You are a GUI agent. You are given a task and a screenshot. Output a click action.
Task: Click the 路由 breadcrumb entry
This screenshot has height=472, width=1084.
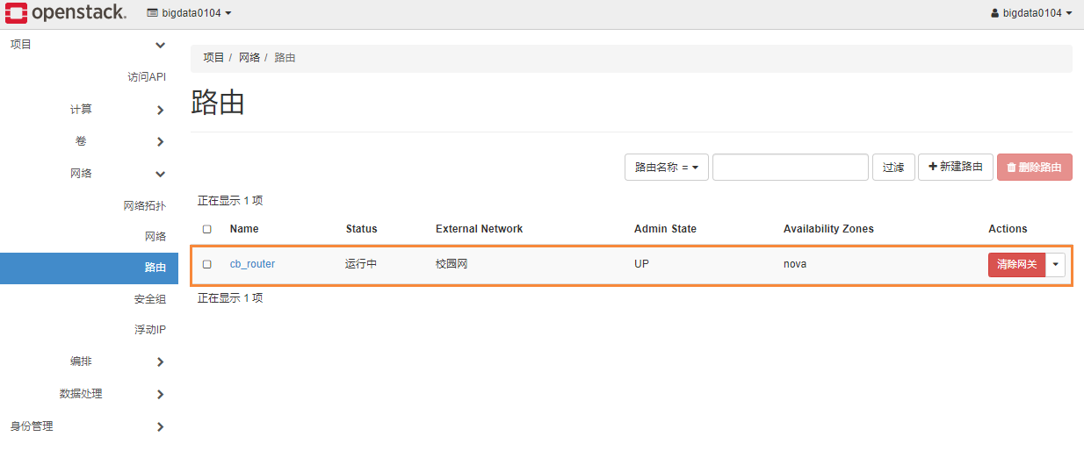click(285, 58)
